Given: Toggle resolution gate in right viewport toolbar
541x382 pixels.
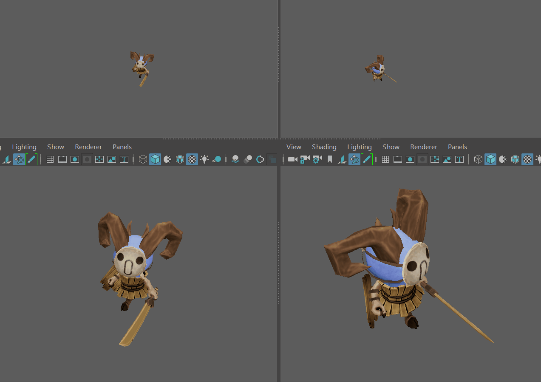Looking at the screenshot, I should pyautogui.click(x=410, y=160).
